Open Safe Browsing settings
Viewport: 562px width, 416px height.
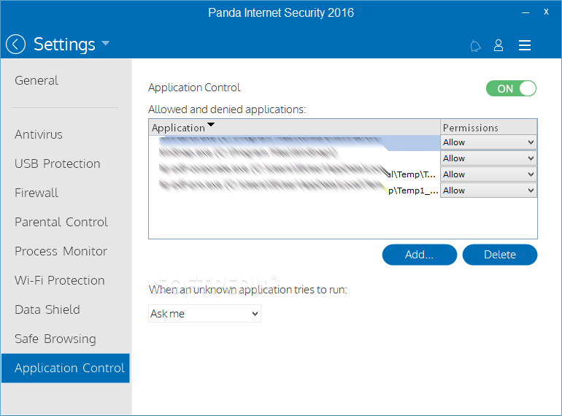[55, 339]
